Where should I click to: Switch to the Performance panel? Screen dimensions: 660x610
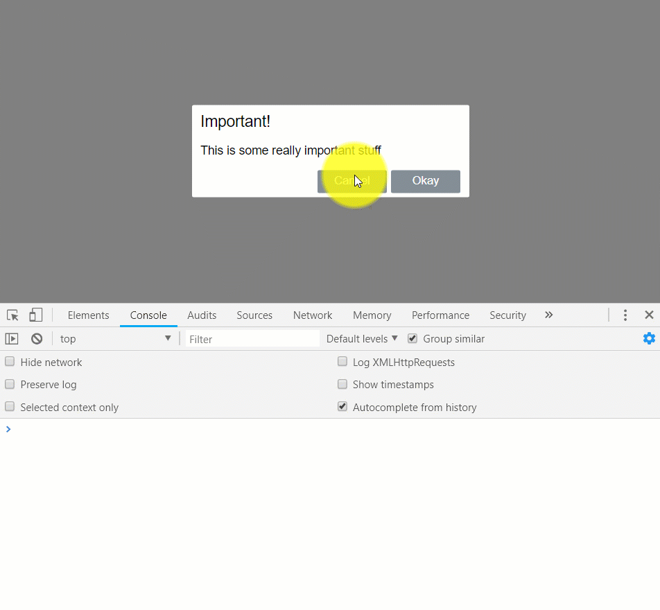(x=440, y=315)
